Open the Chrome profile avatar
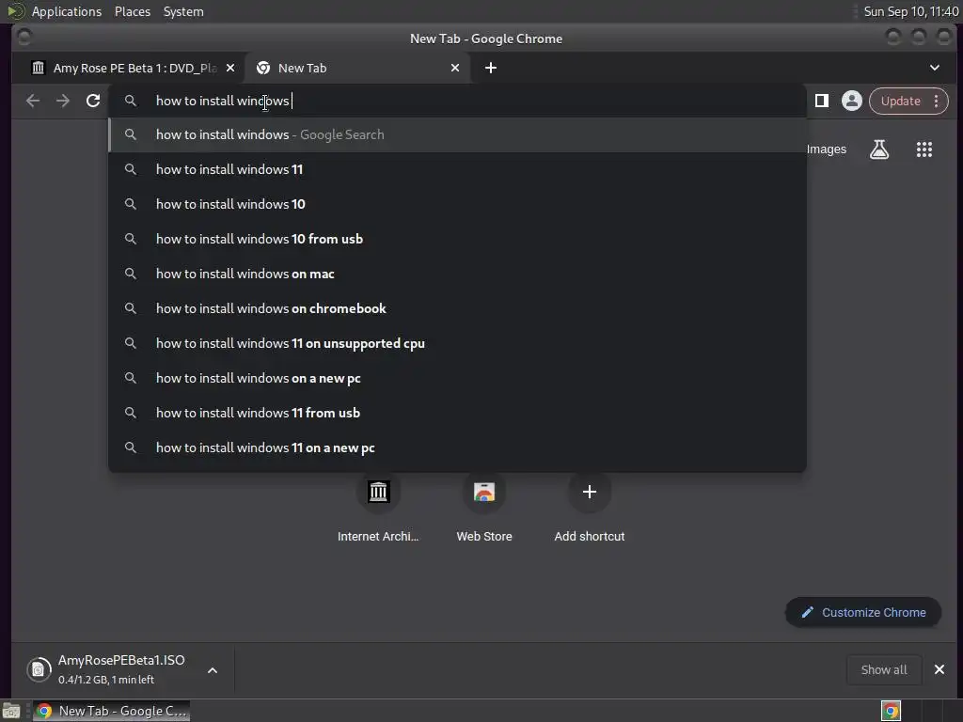The width and height of the screenshot is (963, 722). click(851, 101)
